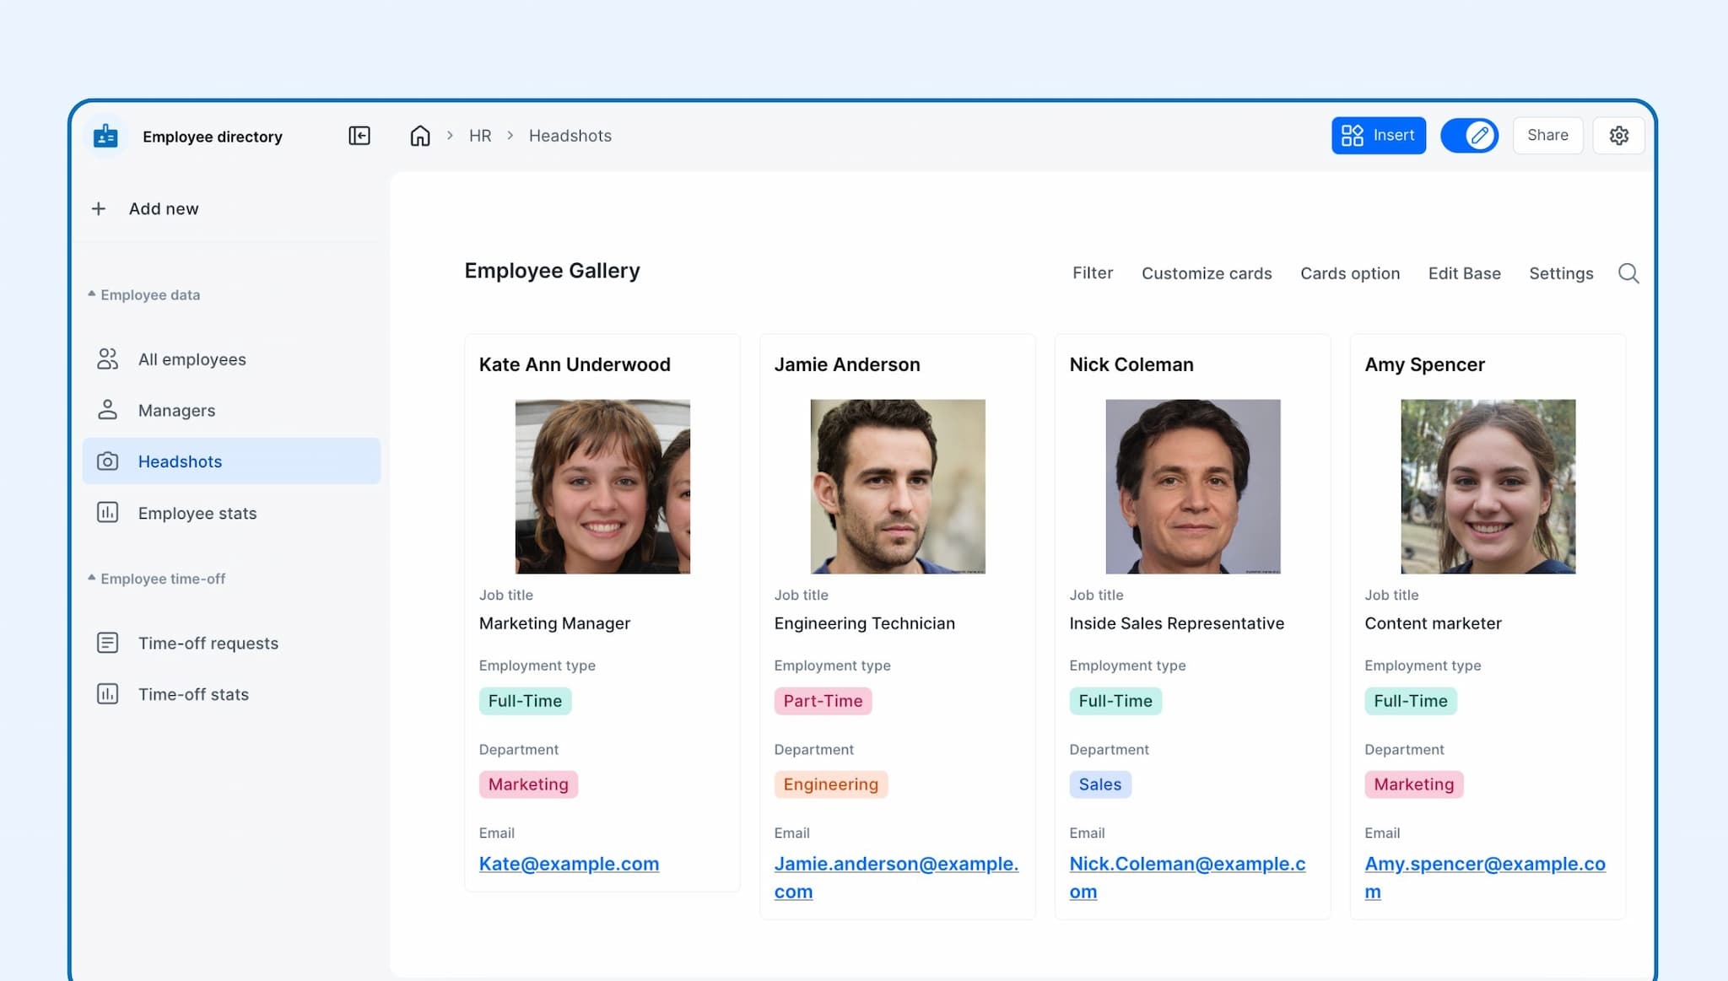Click the Insert grid icon
This screenshot has width=1728, height=981.
pos(1353,135)
